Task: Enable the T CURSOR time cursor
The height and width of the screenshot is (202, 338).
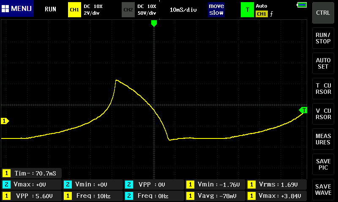Action: [323, 89]
